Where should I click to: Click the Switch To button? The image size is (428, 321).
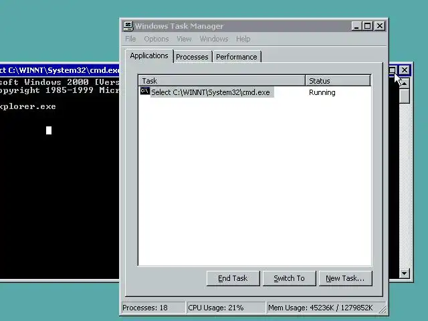tap(289, 278)
